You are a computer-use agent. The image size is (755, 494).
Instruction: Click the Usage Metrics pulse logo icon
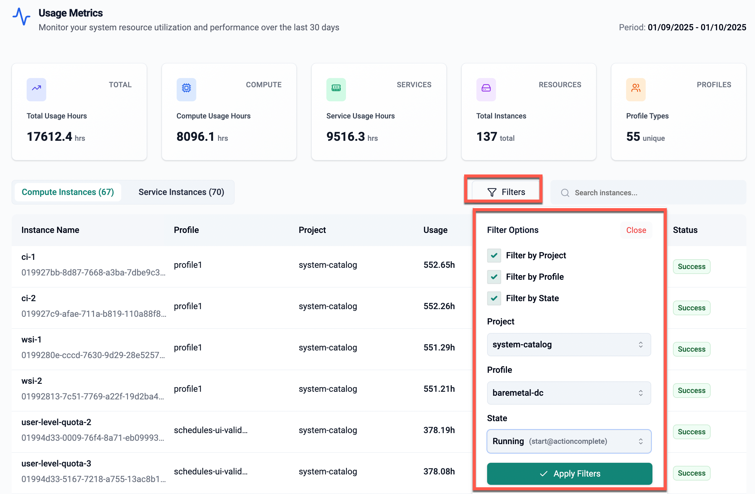(x=21, y=17)
